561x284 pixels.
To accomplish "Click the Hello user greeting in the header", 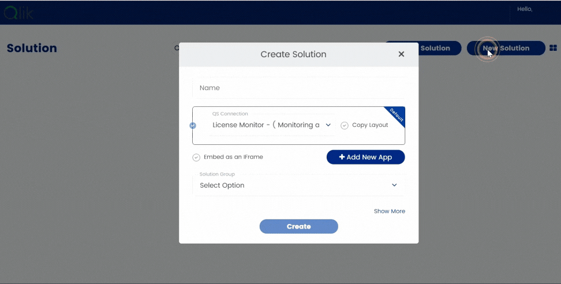I will click(524, 9).
